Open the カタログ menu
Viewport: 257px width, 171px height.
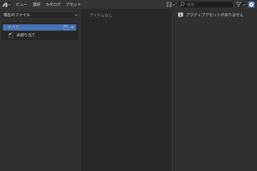click(53, 5)
